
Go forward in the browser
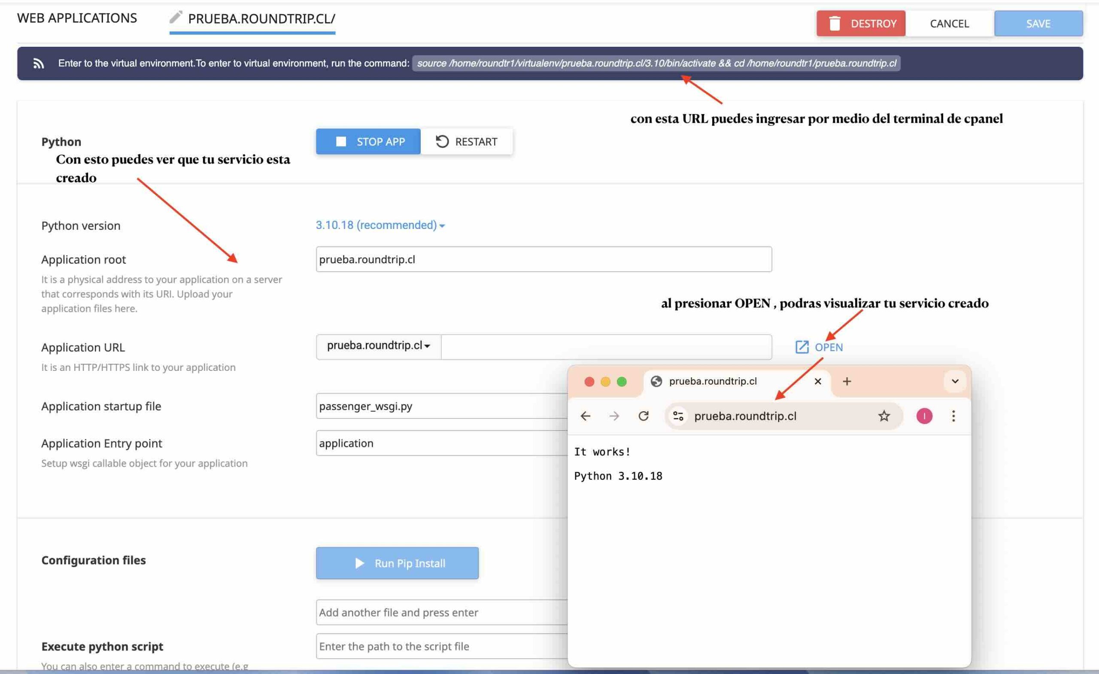[x=614, y=416]
